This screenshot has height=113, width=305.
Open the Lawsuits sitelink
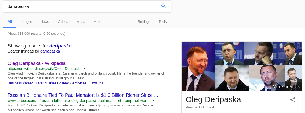(96, 83)
